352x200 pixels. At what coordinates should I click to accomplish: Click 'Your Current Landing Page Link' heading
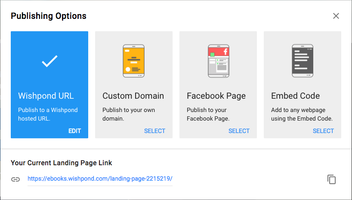(x=61, y=163)
